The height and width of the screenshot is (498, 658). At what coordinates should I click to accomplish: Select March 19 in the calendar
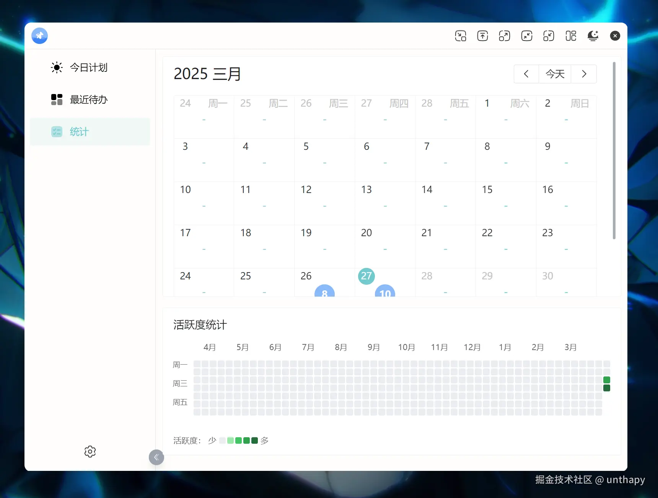tap(325, 247)
